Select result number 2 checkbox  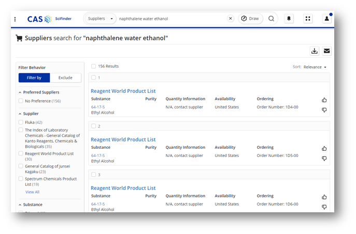[x=94, y=126]
